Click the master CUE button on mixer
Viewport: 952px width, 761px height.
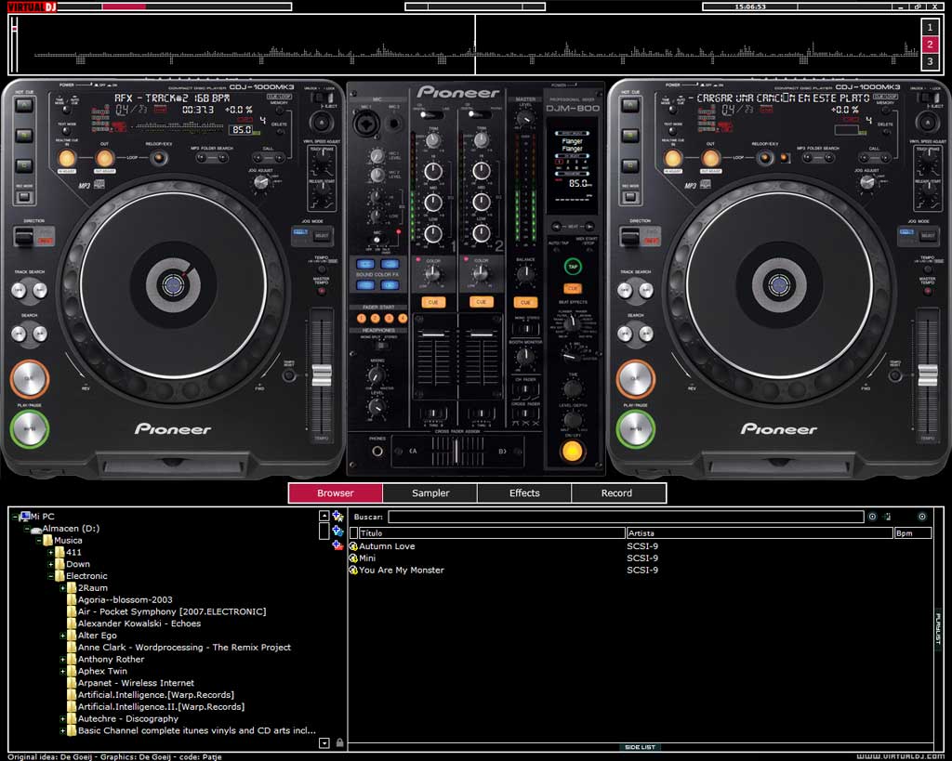[x=525, y=302]
